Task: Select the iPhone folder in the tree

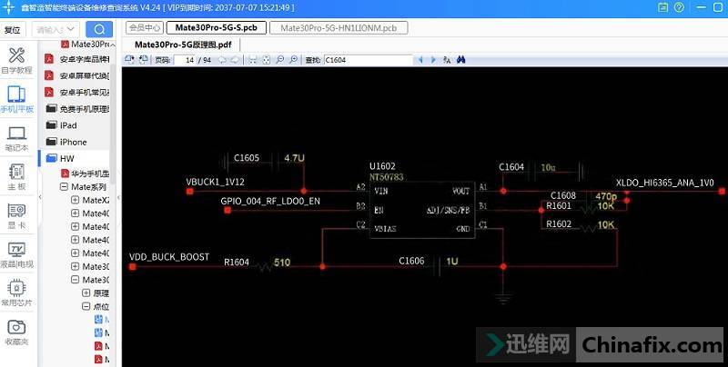Action: click(73, 142)
